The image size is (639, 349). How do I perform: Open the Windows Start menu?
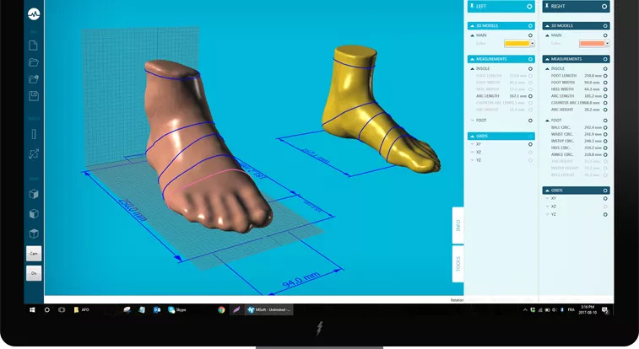(x=32, y=310)
